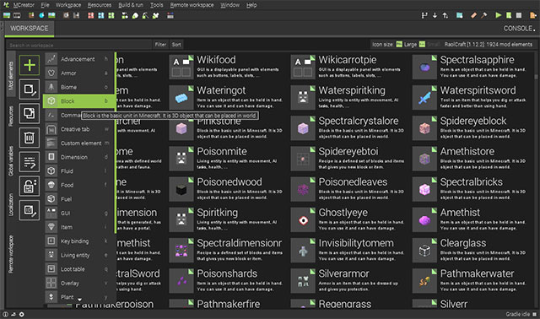Click the down arrow below Plant in list
Viewport: 540px width, 319px height.
coord(79,300)
